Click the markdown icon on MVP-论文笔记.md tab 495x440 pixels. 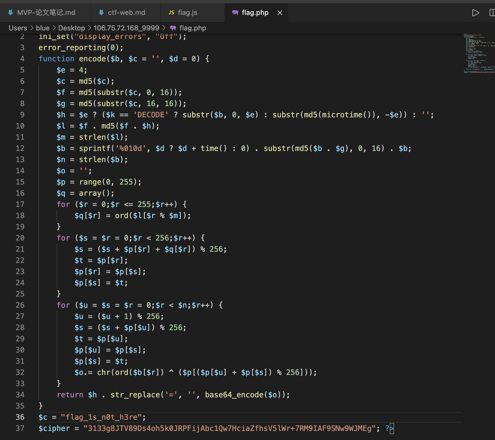pyautogui.click(x=10, y=13)
